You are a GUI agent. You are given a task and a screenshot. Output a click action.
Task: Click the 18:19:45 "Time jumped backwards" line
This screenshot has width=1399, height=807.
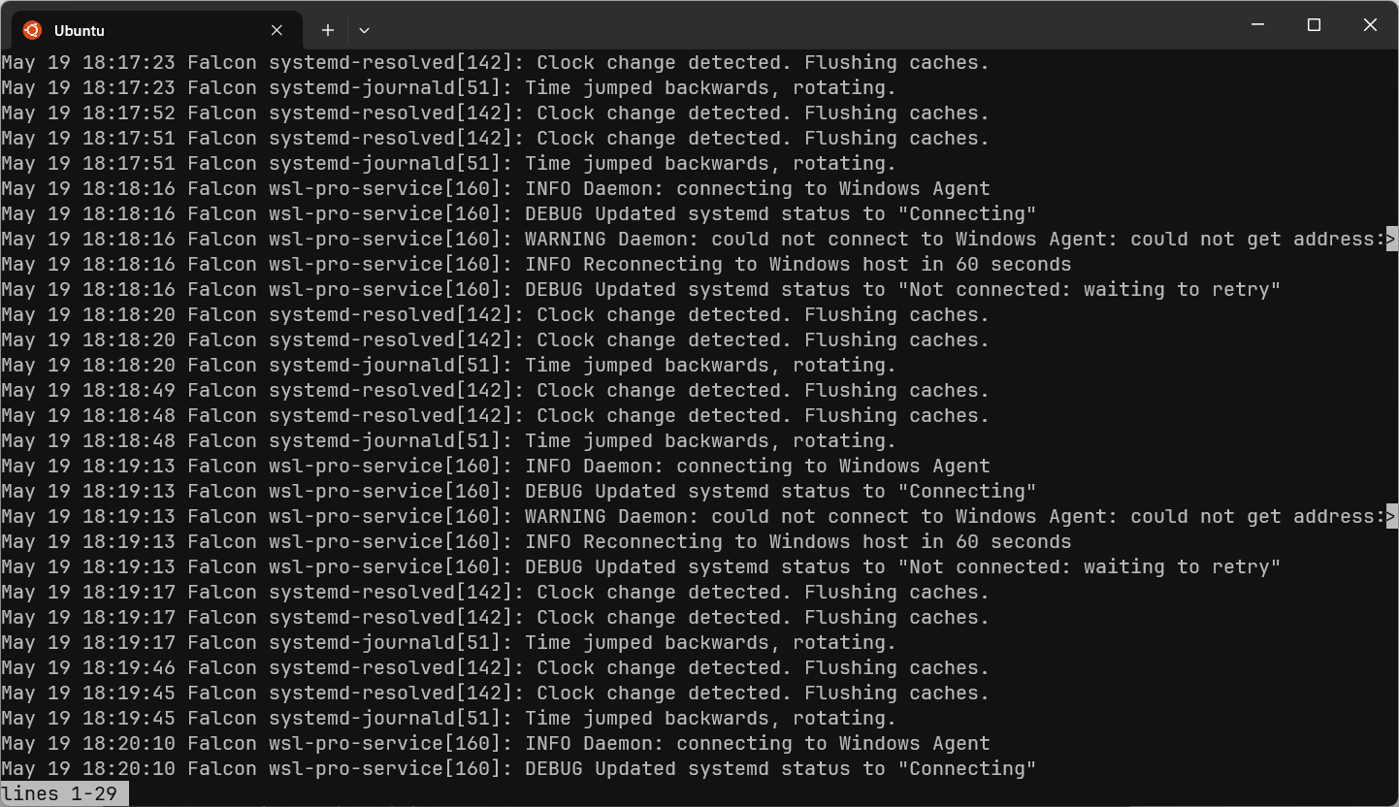point(448,718)
